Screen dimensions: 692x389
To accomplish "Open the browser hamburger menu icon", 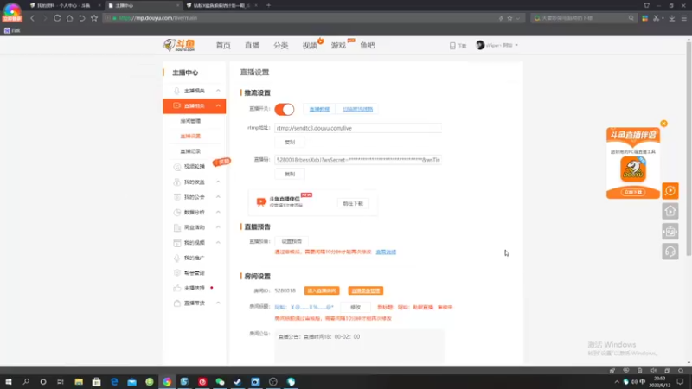I will pyautogui.click(x=683, y=18).
